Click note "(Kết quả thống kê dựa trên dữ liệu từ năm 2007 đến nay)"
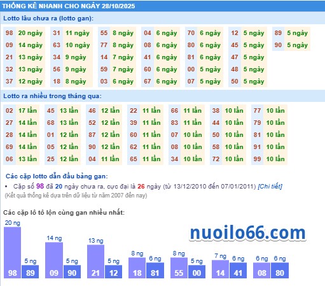The image size is (325, 286). click(76, 196)
